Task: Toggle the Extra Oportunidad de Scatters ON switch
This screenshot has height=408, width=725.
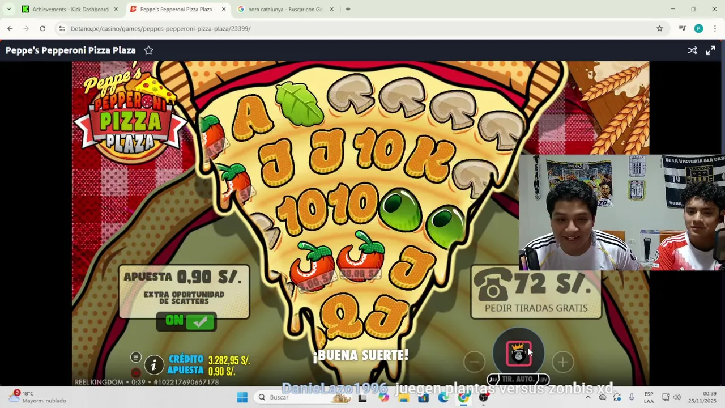Action: point(186,321)
